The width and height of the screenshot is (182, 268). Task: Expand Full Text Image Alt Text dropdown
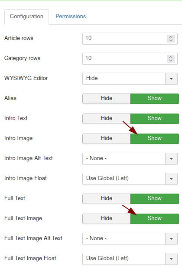[171, 238]
